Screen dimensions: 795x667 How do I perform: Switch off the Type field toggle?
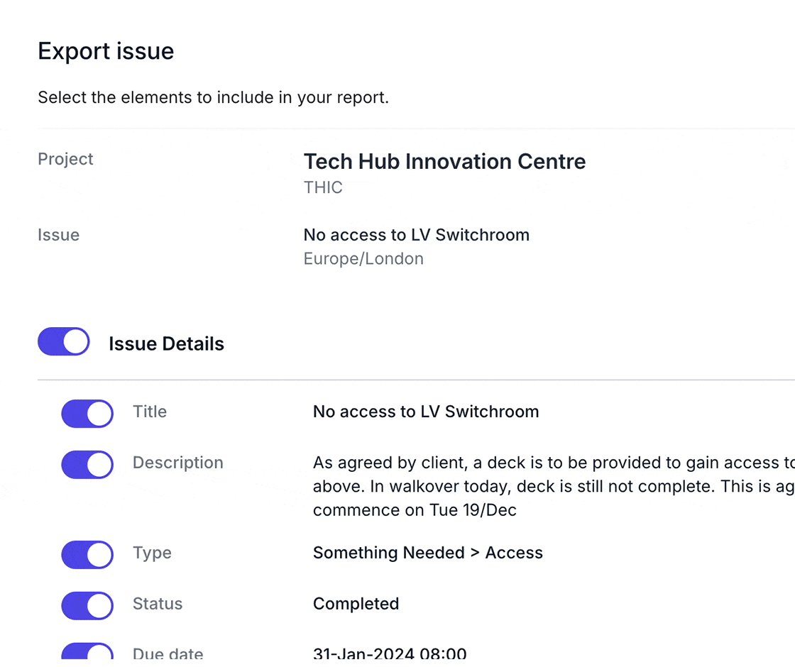[87, 555]
